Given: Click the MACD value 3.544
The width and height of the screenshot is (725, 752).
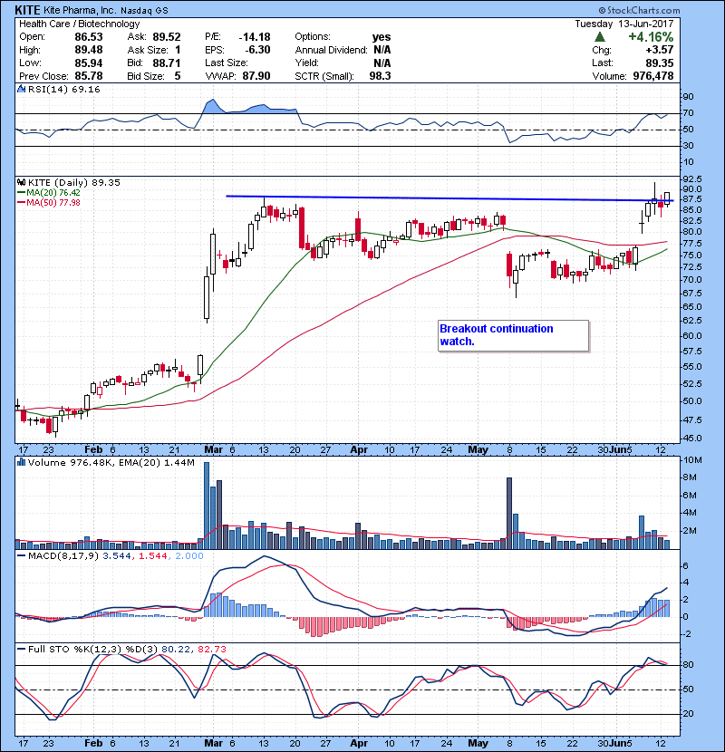Looking at the screenshot, I should 117,556.
